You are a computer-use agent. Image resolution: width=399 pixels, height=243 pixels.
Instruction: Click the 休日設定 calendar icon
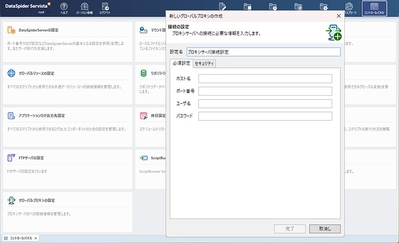[144, 116]
